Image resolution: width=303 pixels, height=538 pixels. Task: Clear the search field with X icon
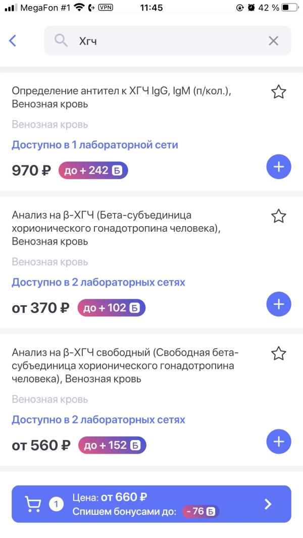(273, 41)
